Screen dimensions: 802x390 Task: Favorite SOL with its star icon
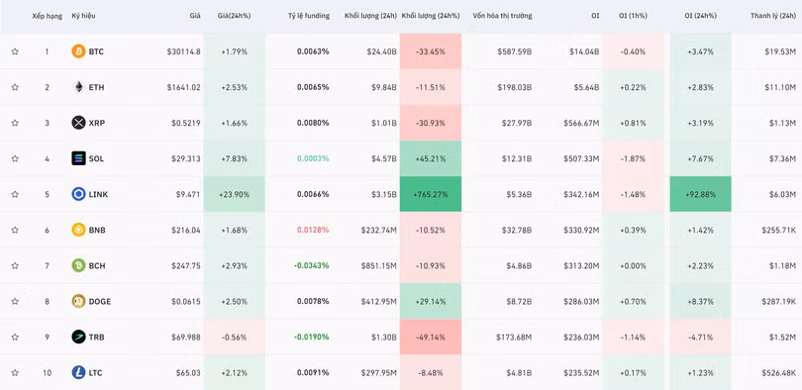(x=15, y=158)
